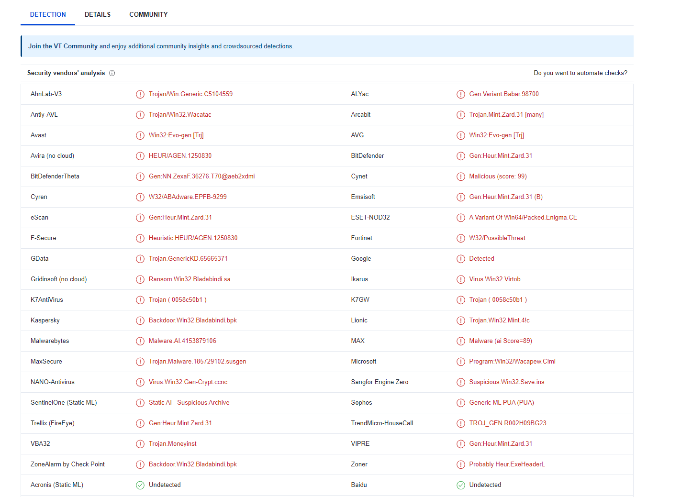681x497 pixels.
Task: Click alert icon for ESET-NOD32 detection
Action: 461,218
